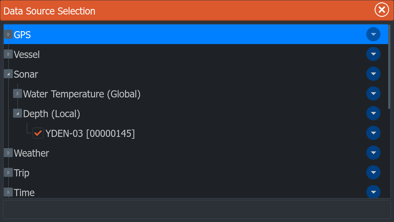The image size is (394, 222).
Task: Expand the GPS tree node
Action: click(x=8, y=34)
